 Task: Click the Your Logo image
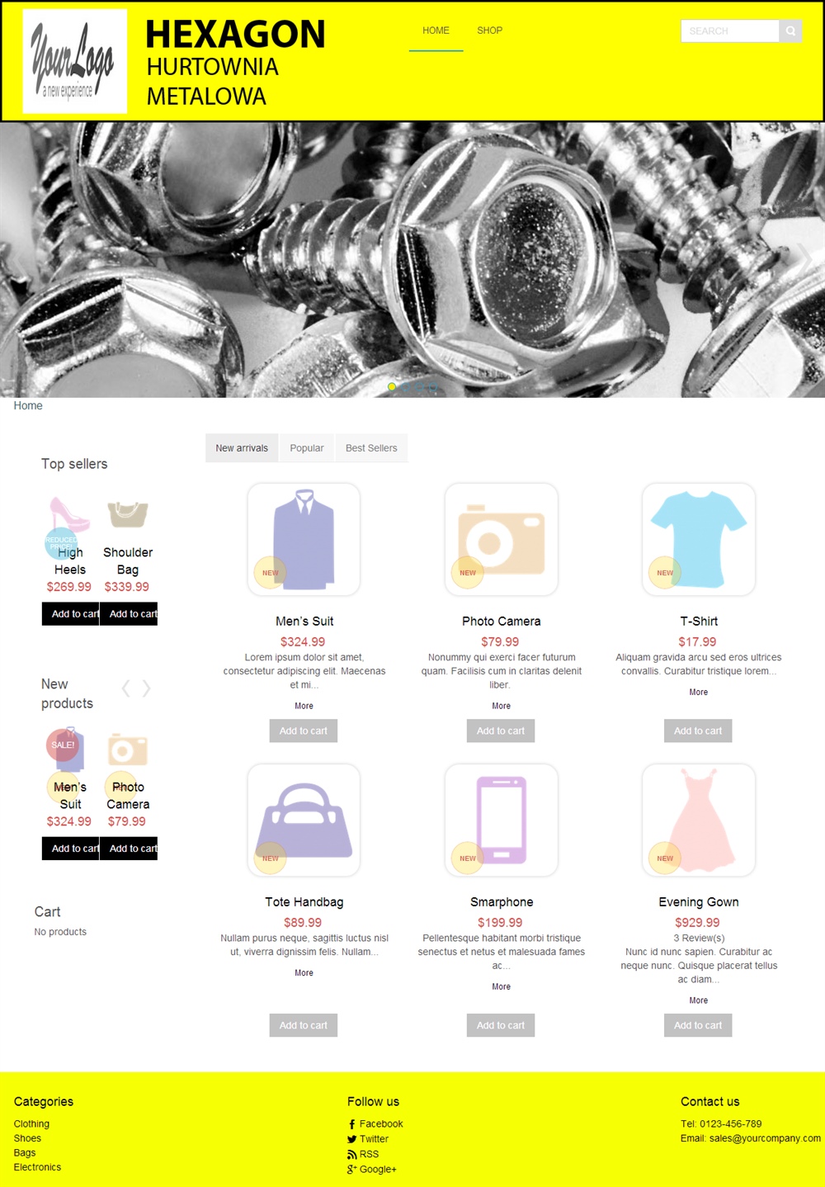point(74,61)
